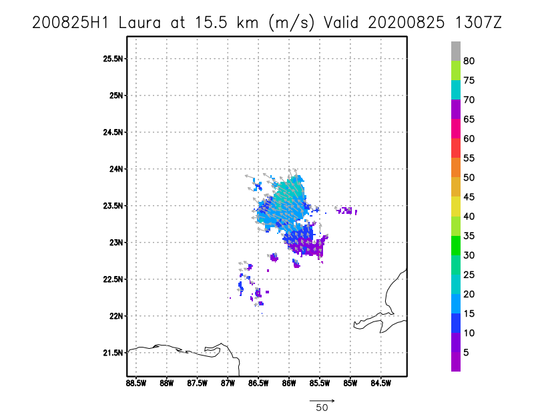Viewport: 534px width, 413px height.
Task: Click the 24N latitude axis label
Action: point(115,169)
